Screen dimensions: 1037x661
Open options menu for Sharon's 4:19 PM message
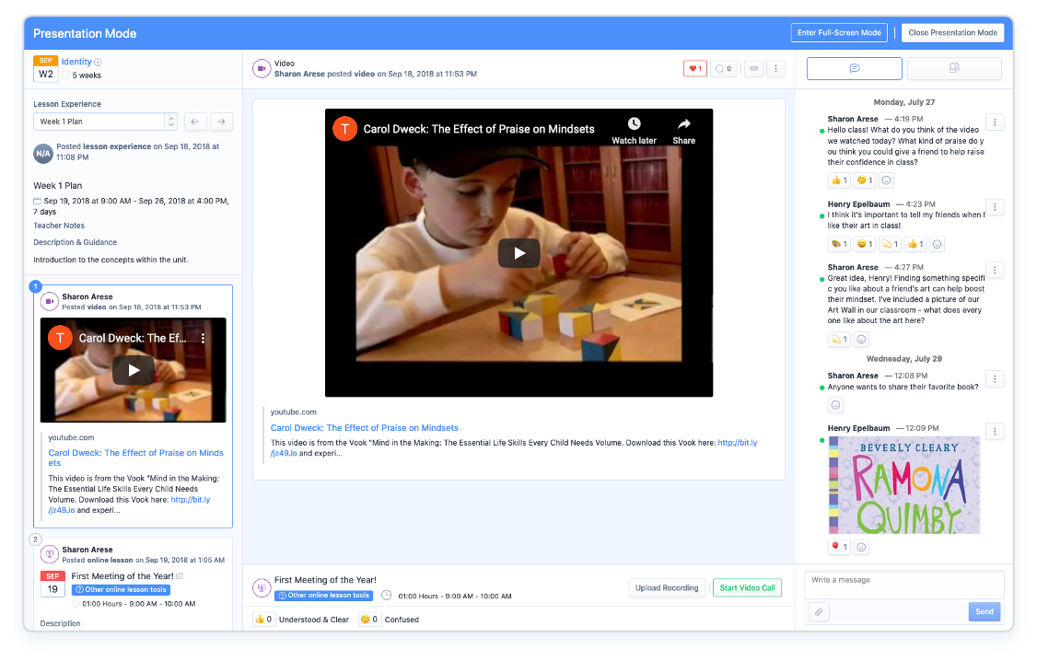[994, 122]
